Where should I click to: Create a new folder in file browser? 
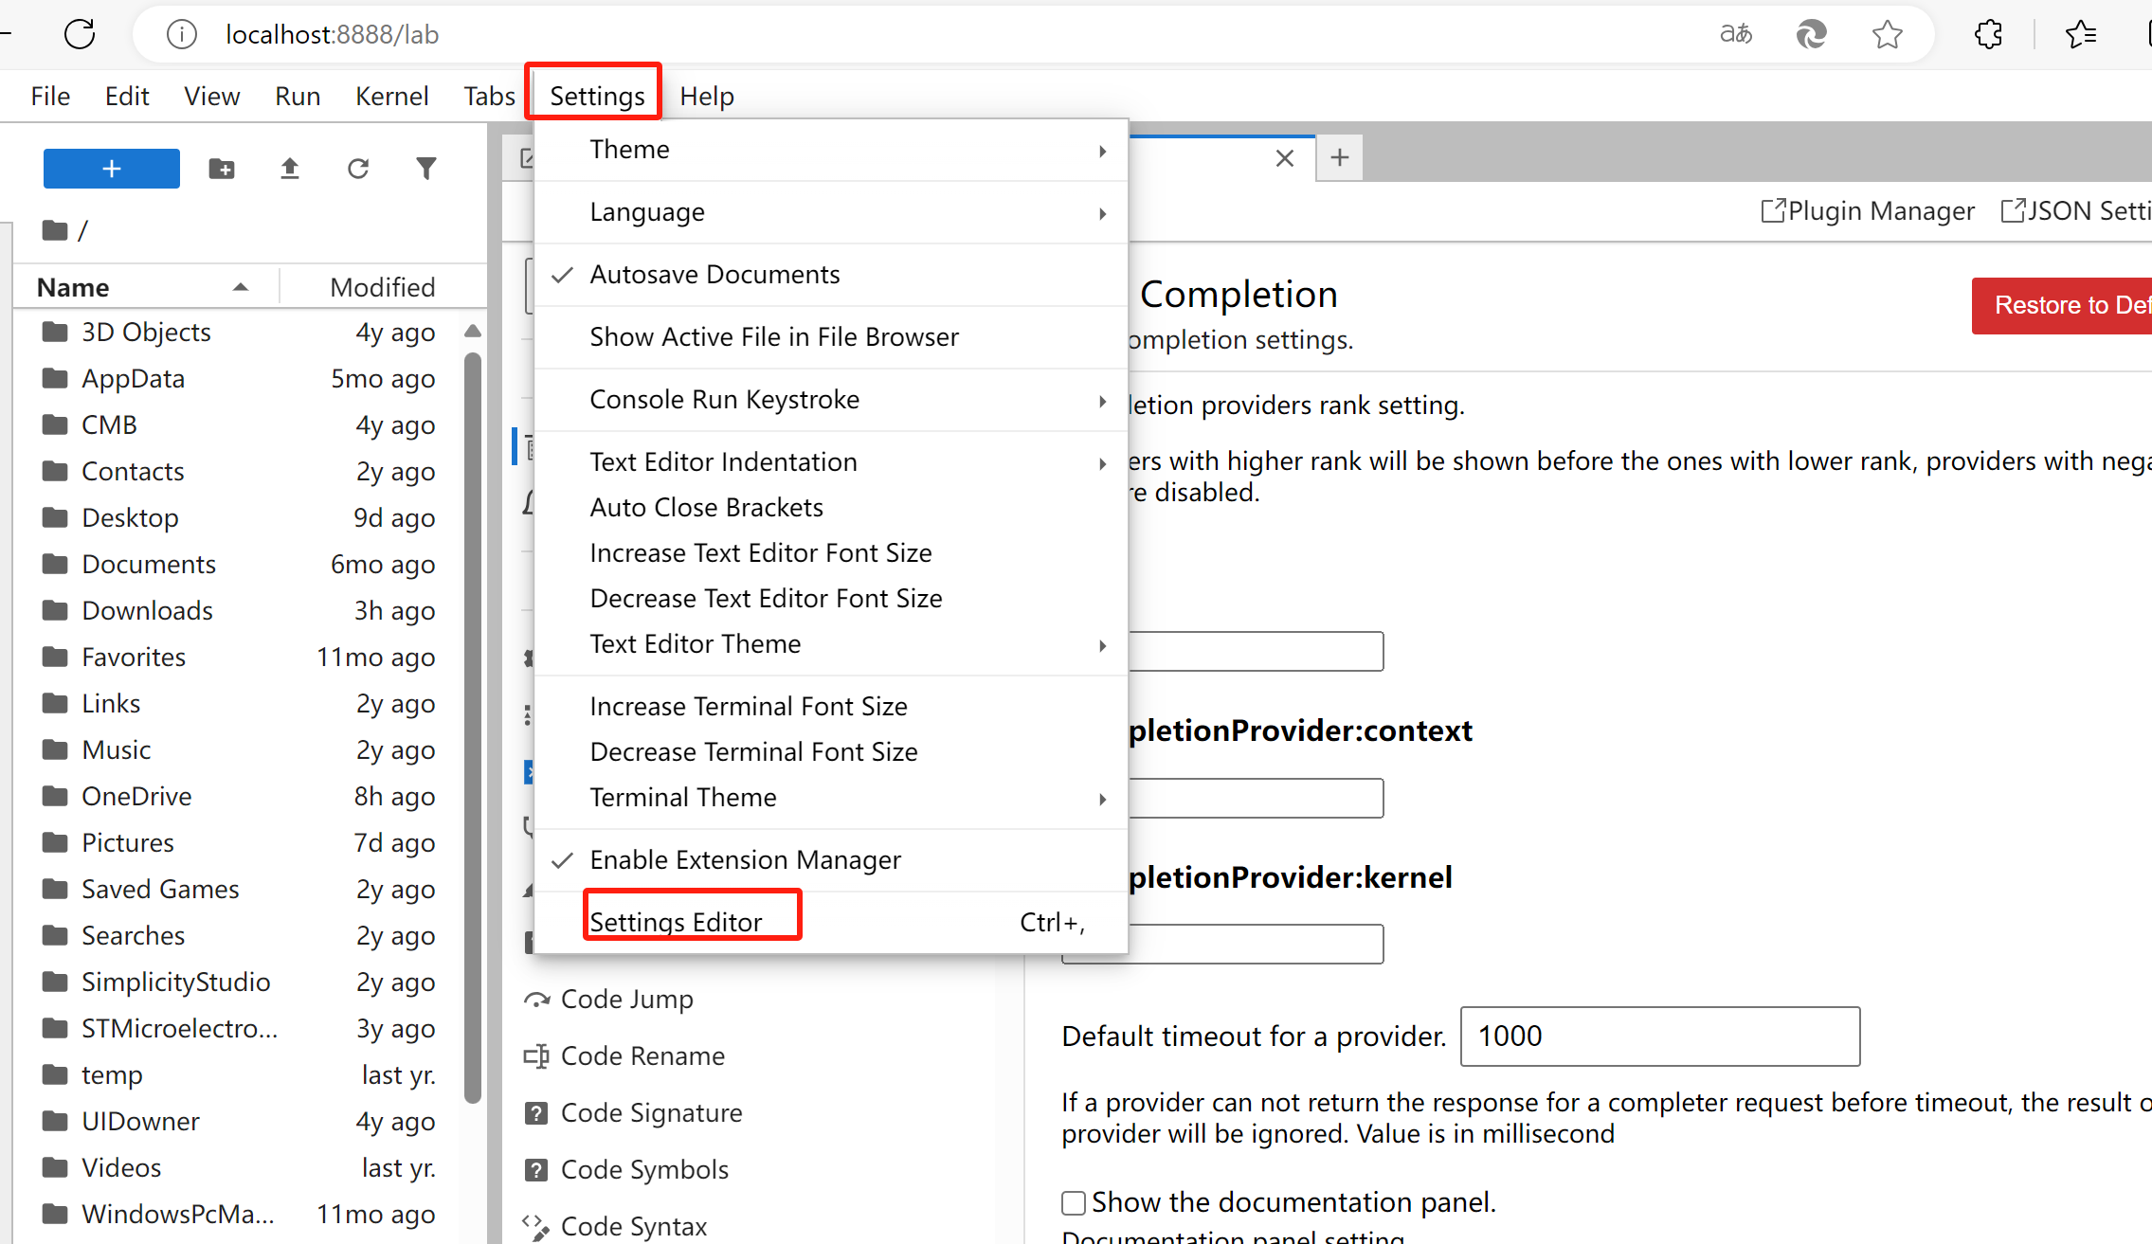(x=222, y=169)
